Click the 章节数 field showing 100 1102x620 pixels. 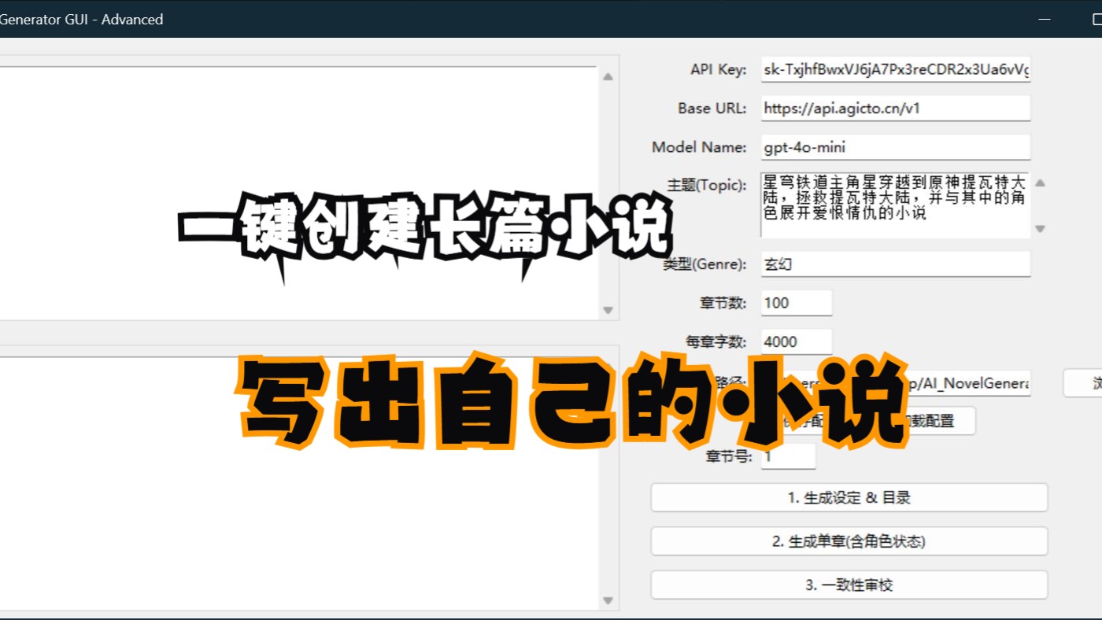pyautogui.click(x=796, y=303)
